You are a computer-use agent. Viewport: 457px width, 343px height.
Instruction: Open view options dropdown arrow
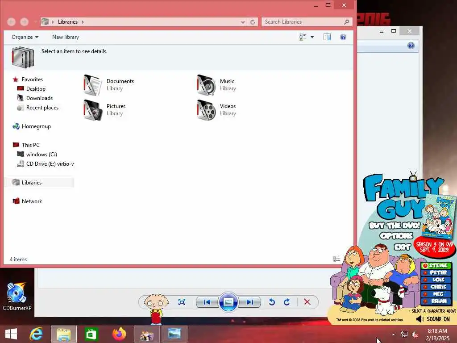312,37
